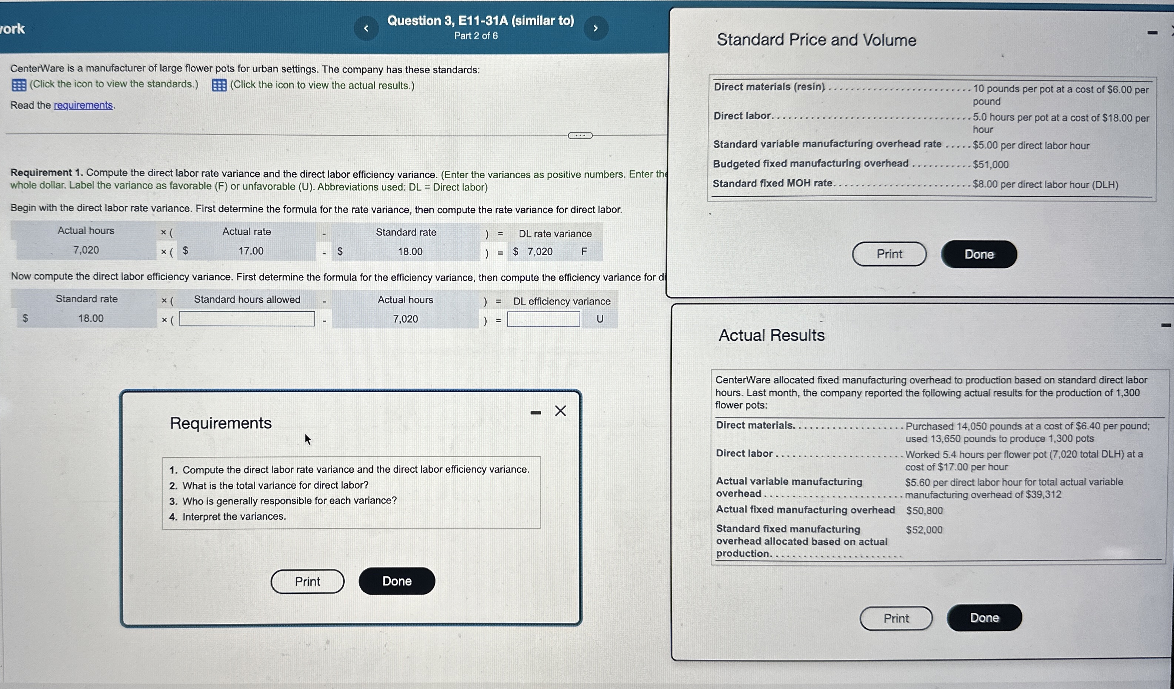Click the Standard hours allowed input field

point(247,319)
